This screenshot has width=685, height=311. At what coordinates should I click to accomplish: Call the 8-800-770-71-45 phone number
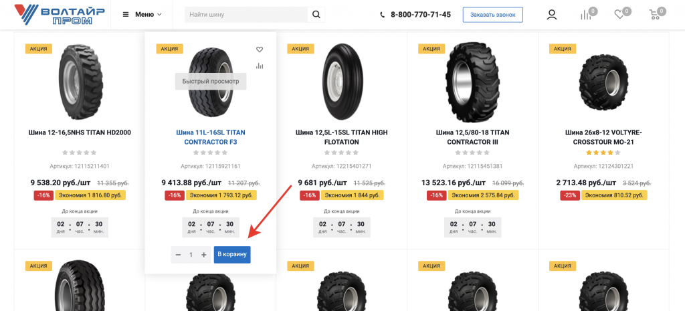[420, 15]
